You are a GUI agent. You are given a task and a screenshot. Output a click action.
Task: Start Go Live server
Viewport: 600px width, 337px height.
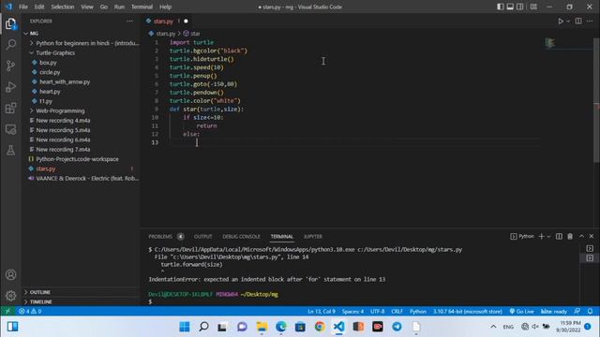click(x=521, y=312)
